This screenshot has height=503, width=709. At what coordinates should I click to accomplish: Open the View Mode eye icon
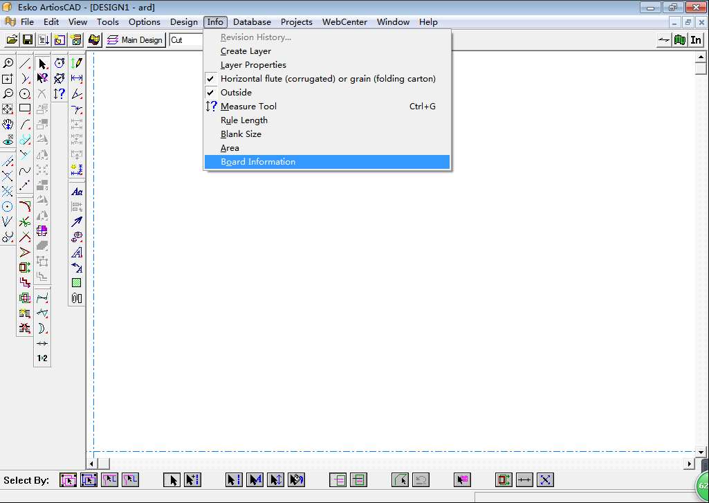click(8, 140)
